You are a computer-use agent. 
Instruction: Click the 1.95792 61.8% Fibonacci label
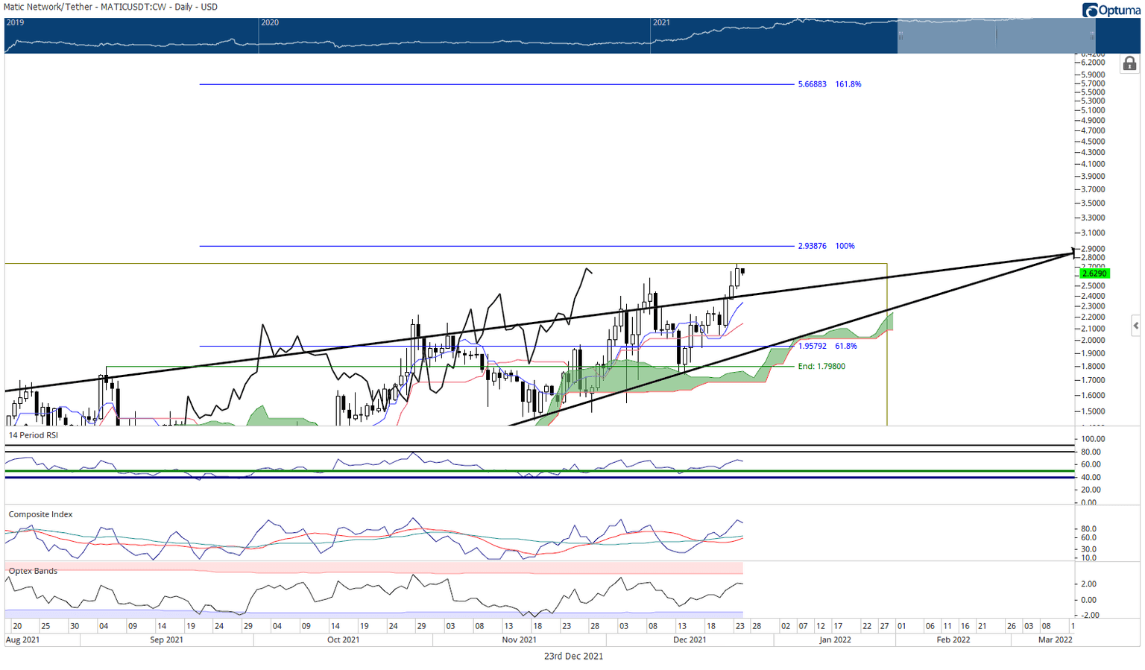(827, 346)
